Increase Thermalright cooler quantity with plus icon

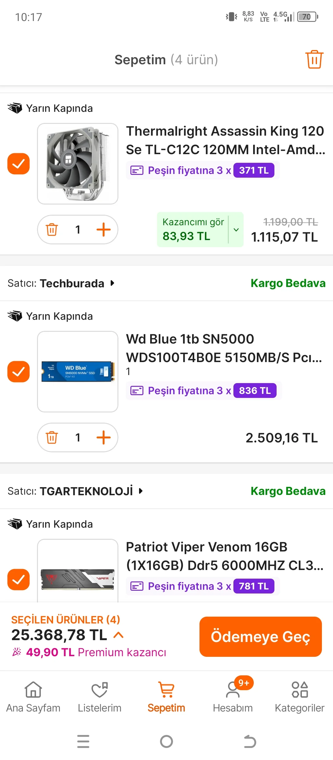tap(104, 230)
